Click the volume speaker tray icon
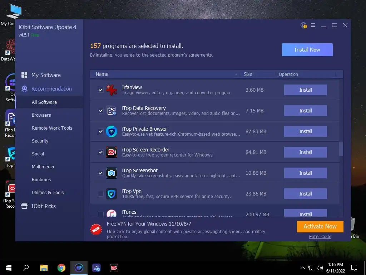The height and width of the screenshot is (275, 366). pos(320,268)
